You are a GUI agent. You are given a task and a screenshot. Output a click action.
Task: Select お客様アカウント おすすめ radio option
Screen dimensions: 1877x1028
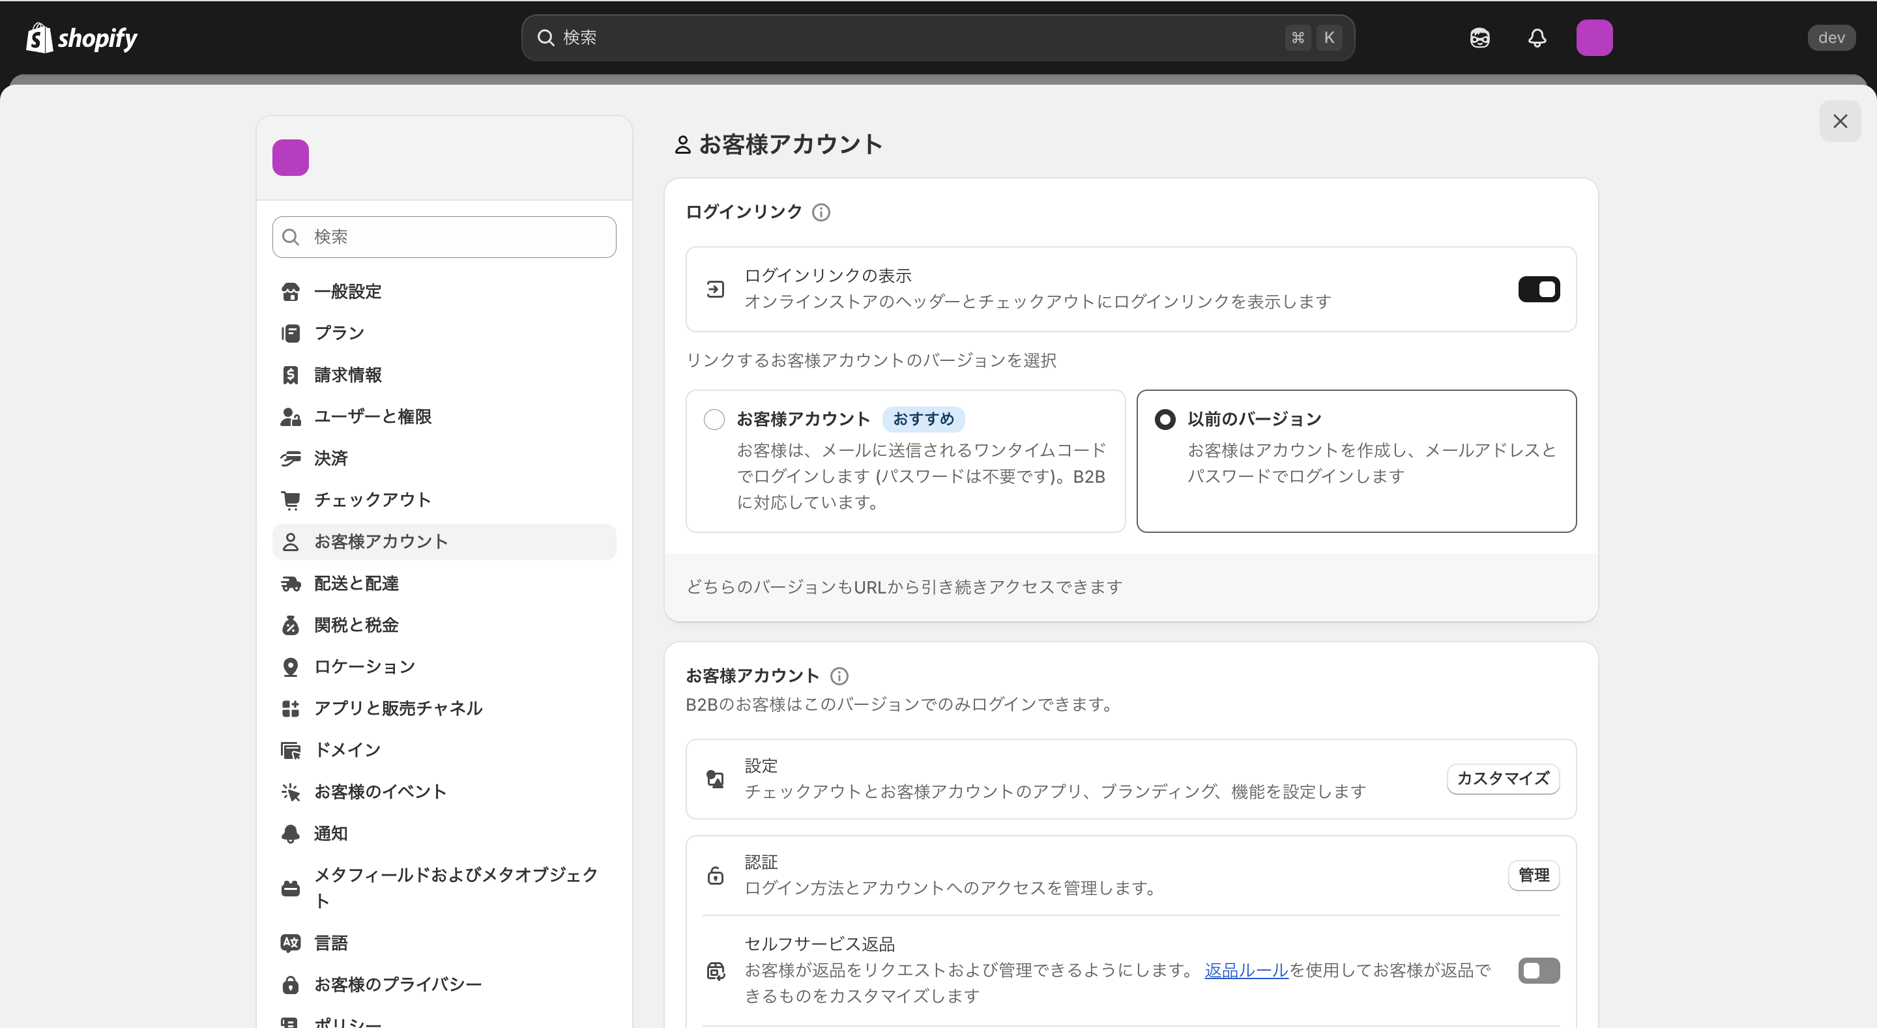click(x=714, y=420)
